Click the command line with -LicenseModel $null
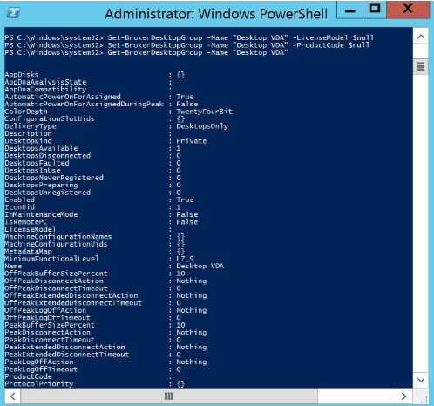The image size is (434, 406). pyautogui.click(x=189, y=37)
